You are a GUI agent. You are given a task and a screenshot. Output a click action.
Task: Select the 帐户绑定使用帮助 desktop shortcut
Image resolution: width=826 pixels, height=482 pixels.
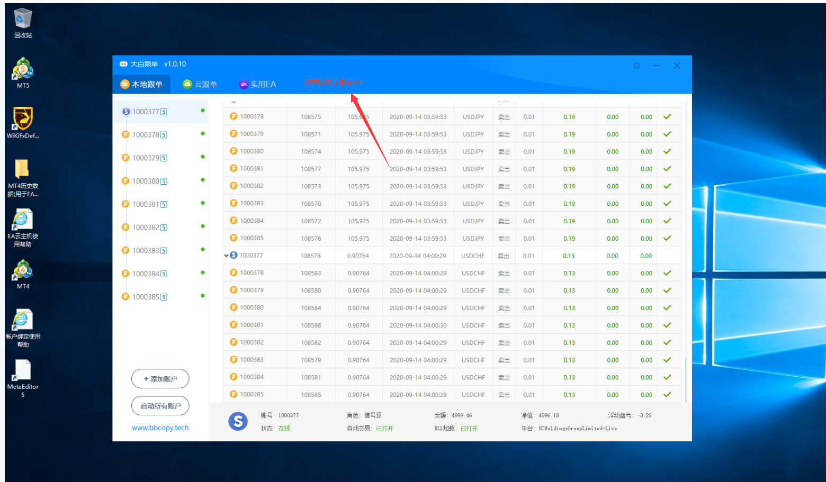(23, 328)
